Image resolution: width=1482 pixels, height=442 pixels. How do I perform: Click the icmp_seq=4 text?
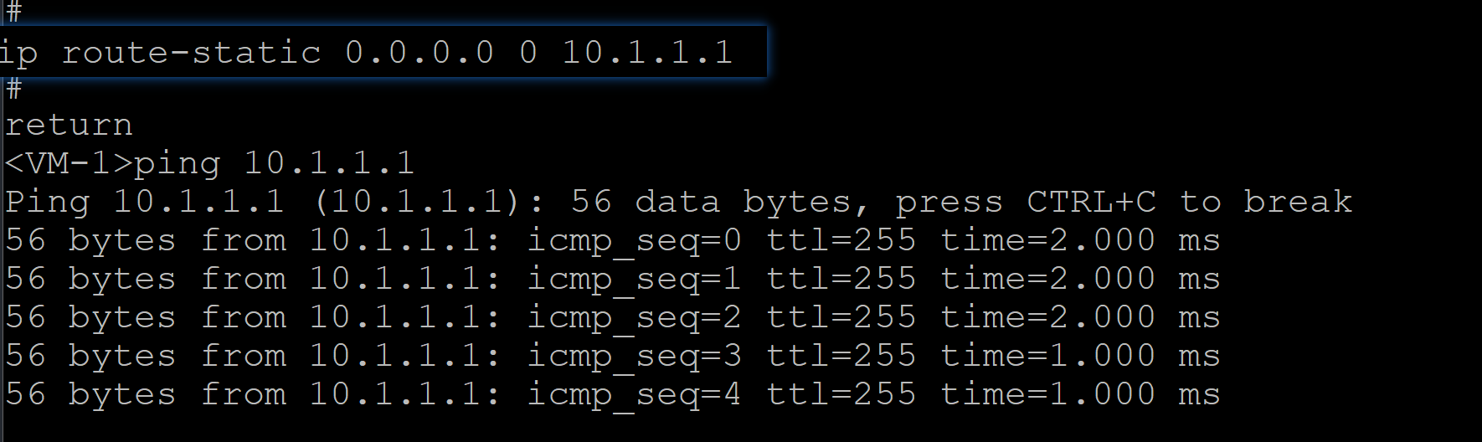point(634,395)
